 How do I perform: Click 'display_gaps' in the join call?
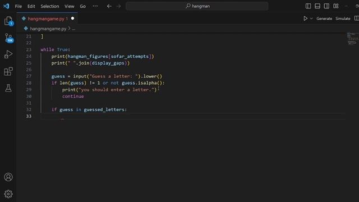pos(108,63)
